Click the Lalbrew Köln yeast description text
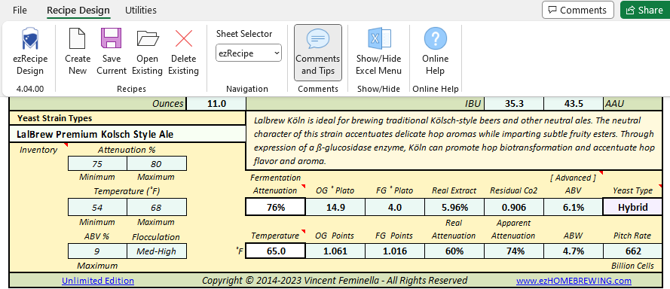 coord(454,141)
